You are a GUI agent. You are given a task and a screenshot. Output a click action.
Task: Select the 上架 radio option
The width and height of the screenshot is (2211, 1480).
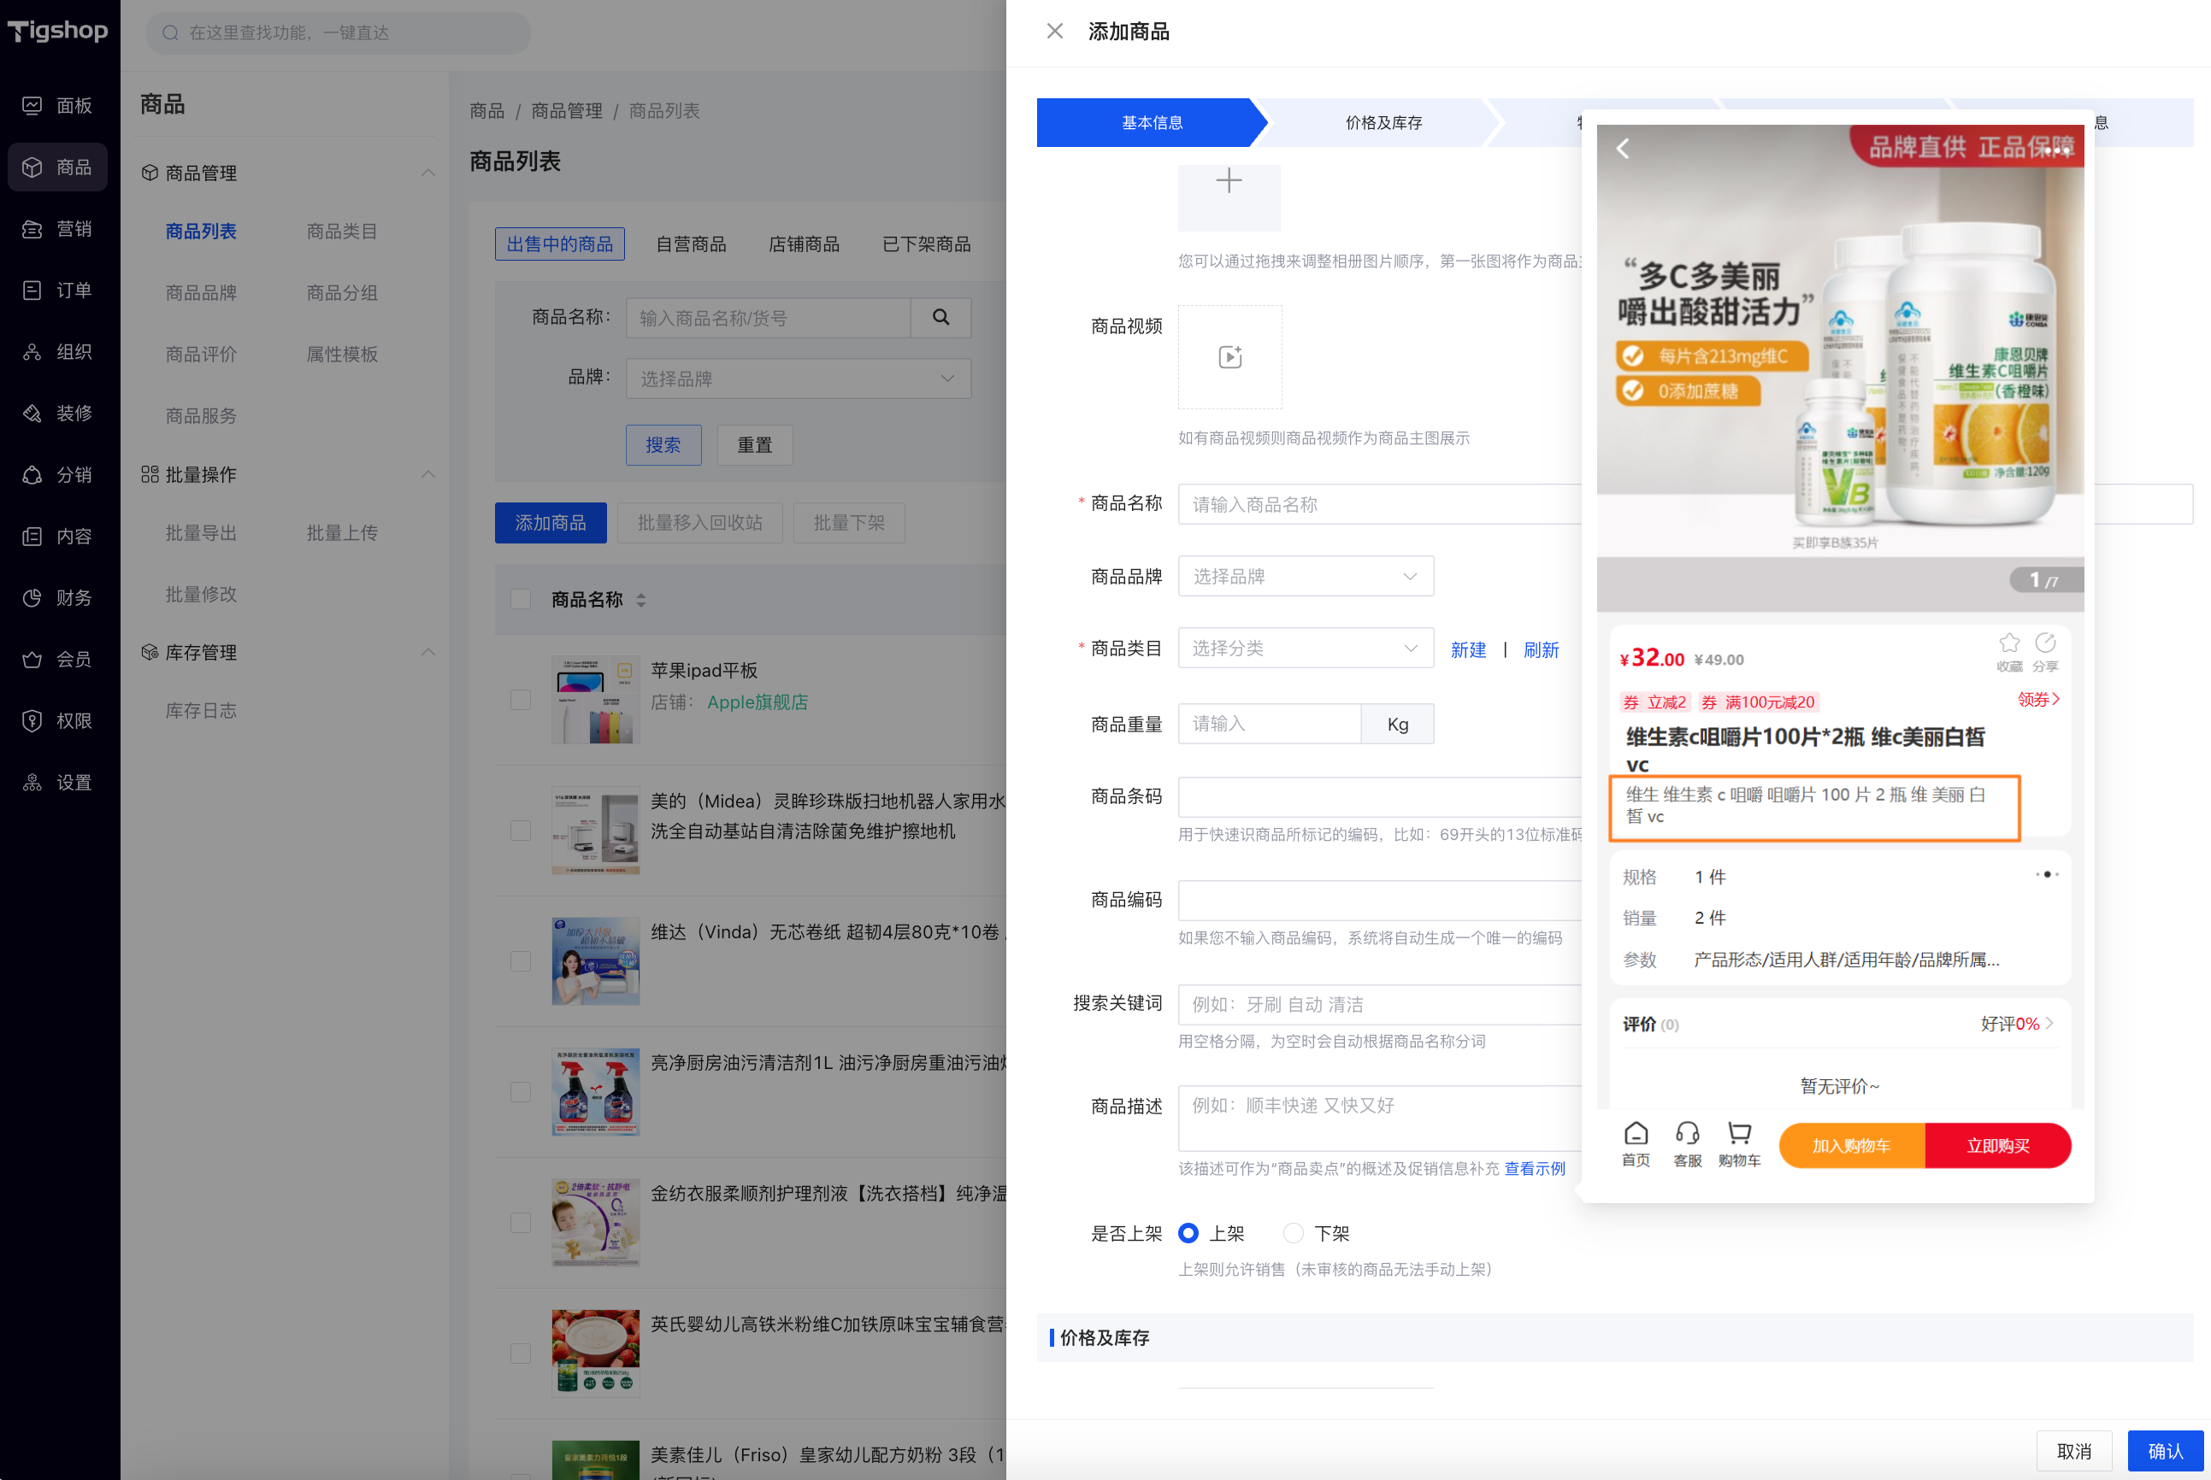(x=1188, y=1233)
